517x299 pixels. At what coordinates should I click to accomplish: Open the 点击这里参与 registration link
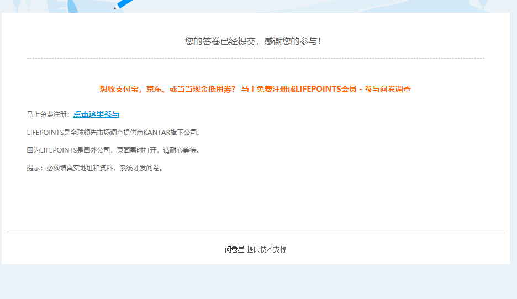click(x=96, y=114)
